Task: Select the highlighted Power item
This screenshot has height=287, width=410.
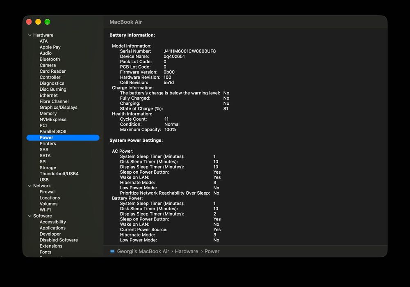Action: [x=63, y=138]
